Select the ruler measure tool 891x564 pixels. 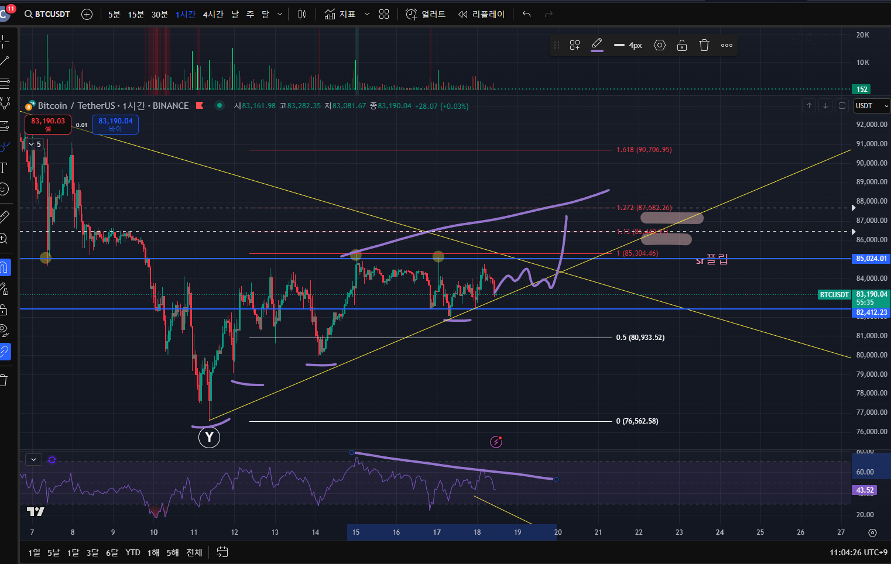pyautogui.click(x=5, y=216)
